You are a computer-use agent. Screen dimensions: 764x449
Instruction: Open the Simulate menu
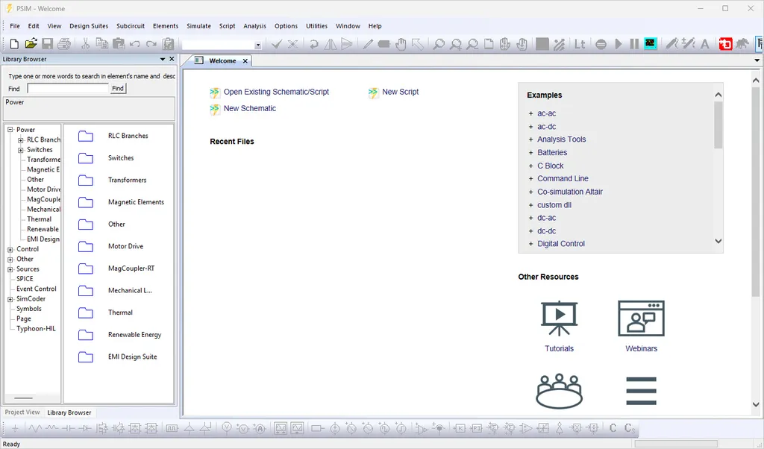198,26
